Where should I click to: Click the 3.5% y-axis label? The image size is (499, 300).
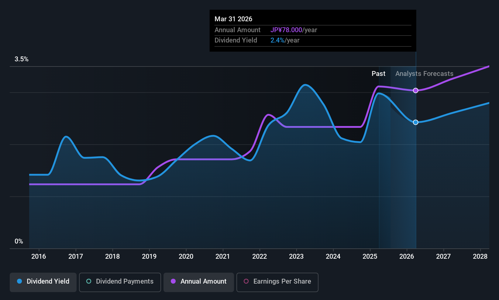pyautogui.click(x=22, y=59)
